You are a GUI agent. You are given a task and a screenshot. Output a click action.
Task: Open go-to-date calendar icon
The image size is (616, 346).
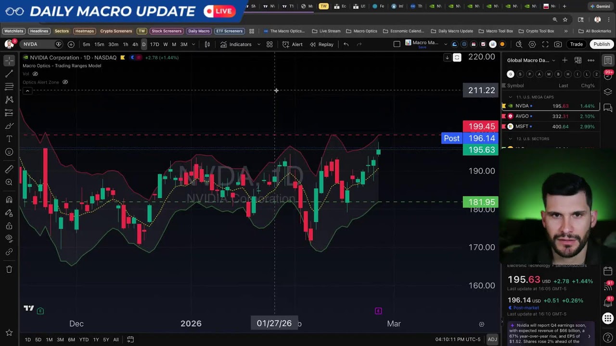130,340
